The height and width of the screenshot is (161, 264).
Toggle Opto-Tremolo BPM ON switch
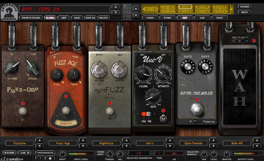pos(197,121)
